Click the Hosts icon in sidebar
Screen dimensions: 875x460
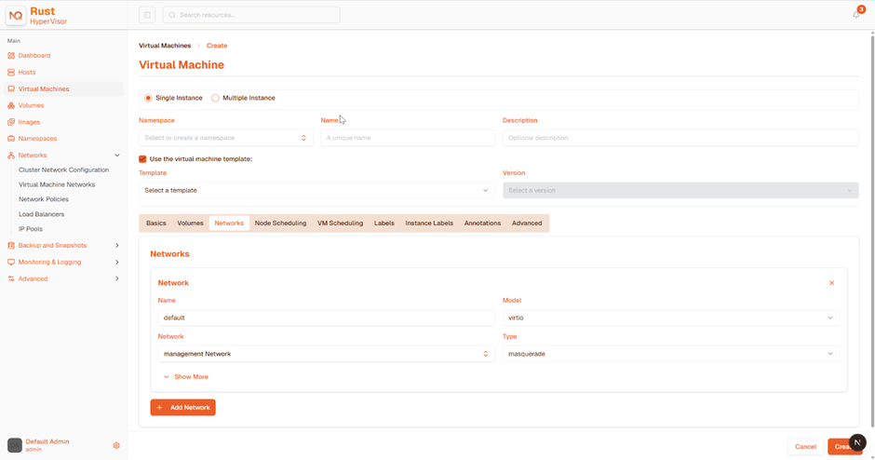pos(11,72)
